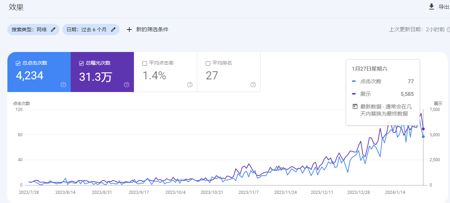Click pencil icon on date filter chip
The width and height of the screenshot is (450, 203).
[x=113, y=30]
